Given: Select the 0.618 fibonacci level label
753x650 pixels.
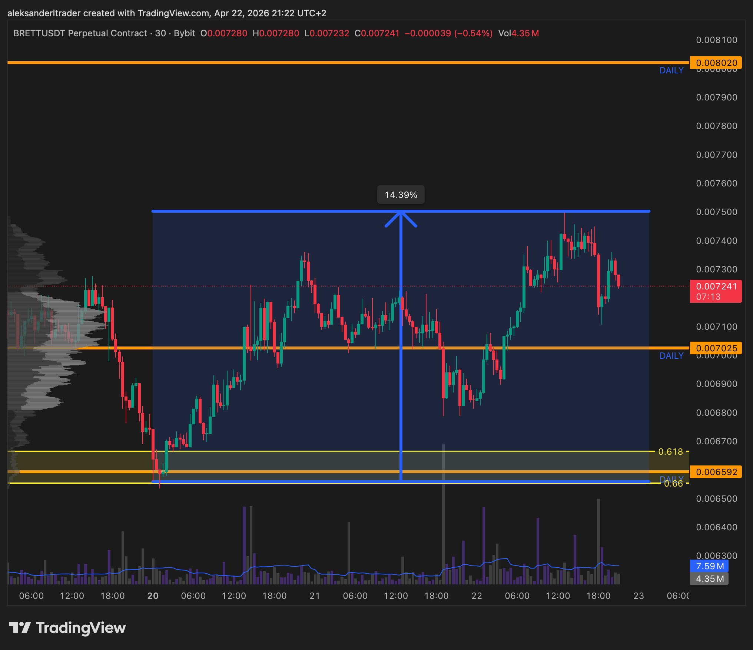Looking at the screenshot, I should (x=670, y=451).
